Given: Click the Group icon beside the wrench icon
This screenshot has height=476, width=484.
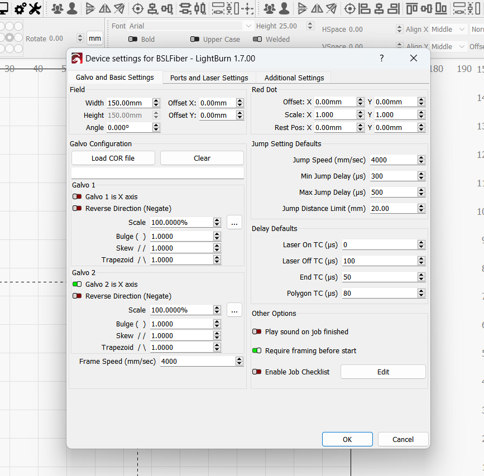Looking at the screenshot, I should 57,8.
